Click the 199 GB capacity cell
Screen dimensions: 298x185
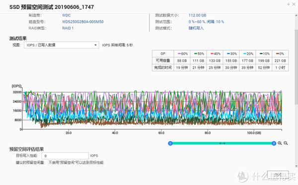(x=264, y=61)
